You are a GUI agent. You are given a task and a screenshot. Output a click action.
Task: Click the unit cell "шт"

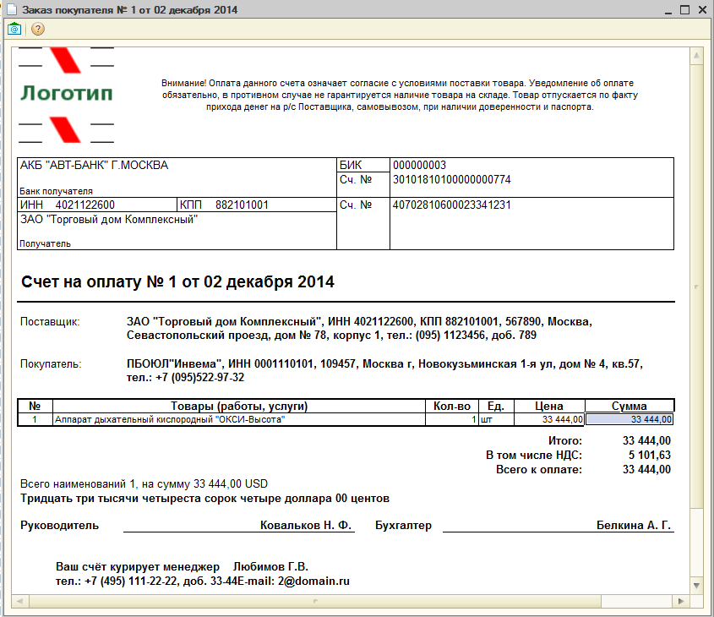(x=496, y=419)
